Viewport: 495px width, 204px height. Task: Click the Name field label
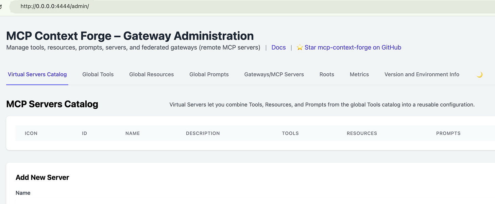(x=23, y=193)
